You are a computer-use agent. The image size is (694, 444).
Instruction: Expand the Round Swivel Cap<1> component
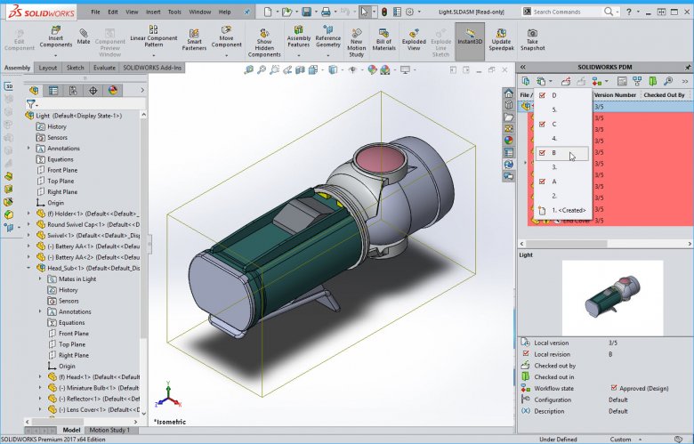click(x=29, y=224)
